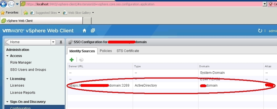The image size is (277, 109).
Task: Open License Reports
Action: pos(23,93)
